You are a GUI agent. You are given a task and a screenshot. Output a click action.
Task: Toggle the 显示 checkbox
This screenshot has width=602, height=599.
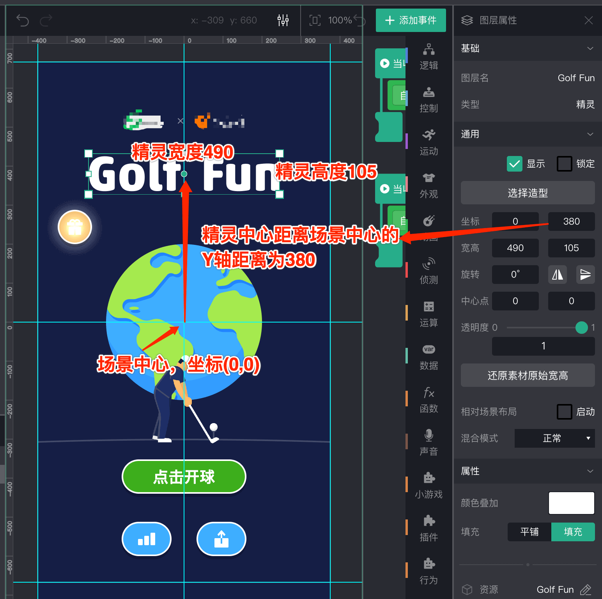pyautogui.click(x=515, y=164)
